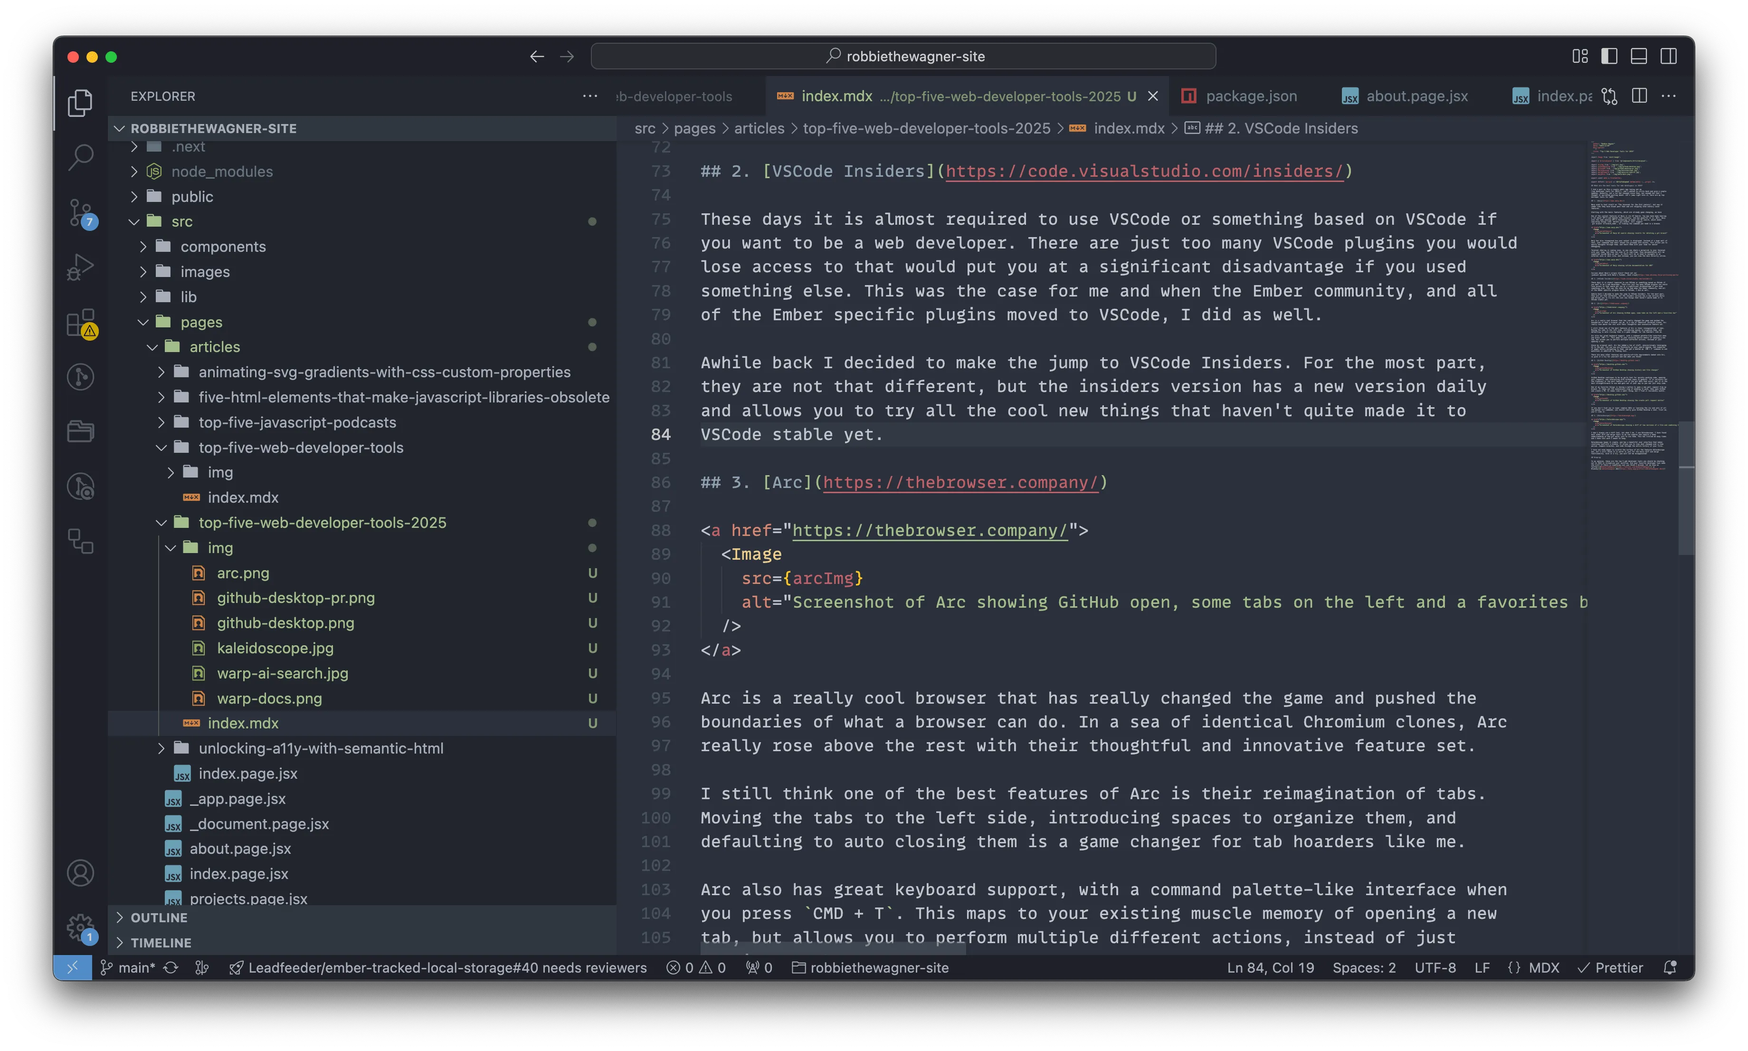Open _app.page.jsx in the explorer
Screen dimensions: 1748x1051
pyautogui.click(x=362, y=799)
